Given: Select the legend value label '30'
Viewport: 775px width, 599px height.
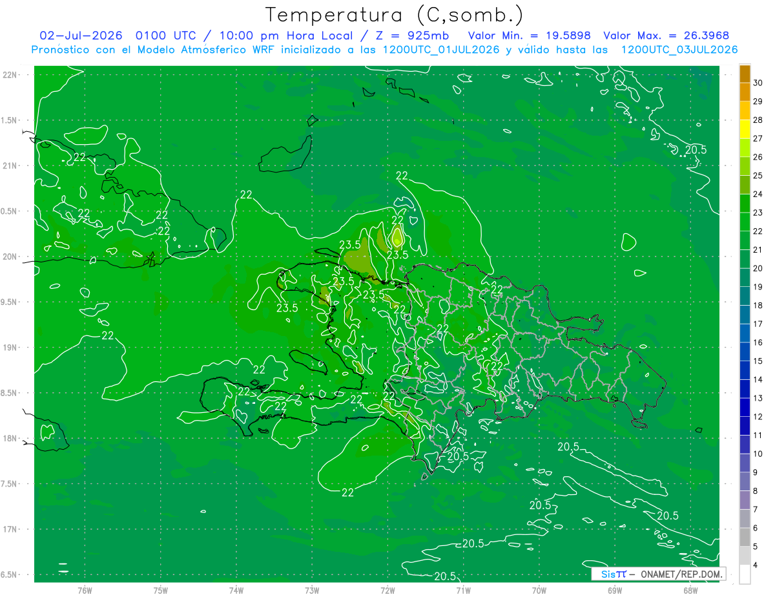Looking at the screenshot, I should pyautogui.click(x=758, y=83).
